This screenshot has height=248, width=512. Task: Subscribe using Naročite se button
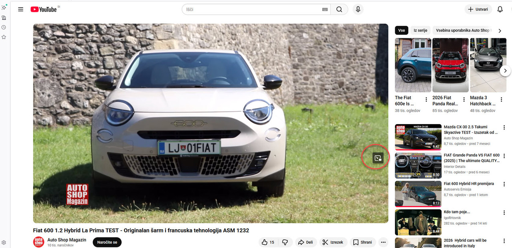pos(107,242)
